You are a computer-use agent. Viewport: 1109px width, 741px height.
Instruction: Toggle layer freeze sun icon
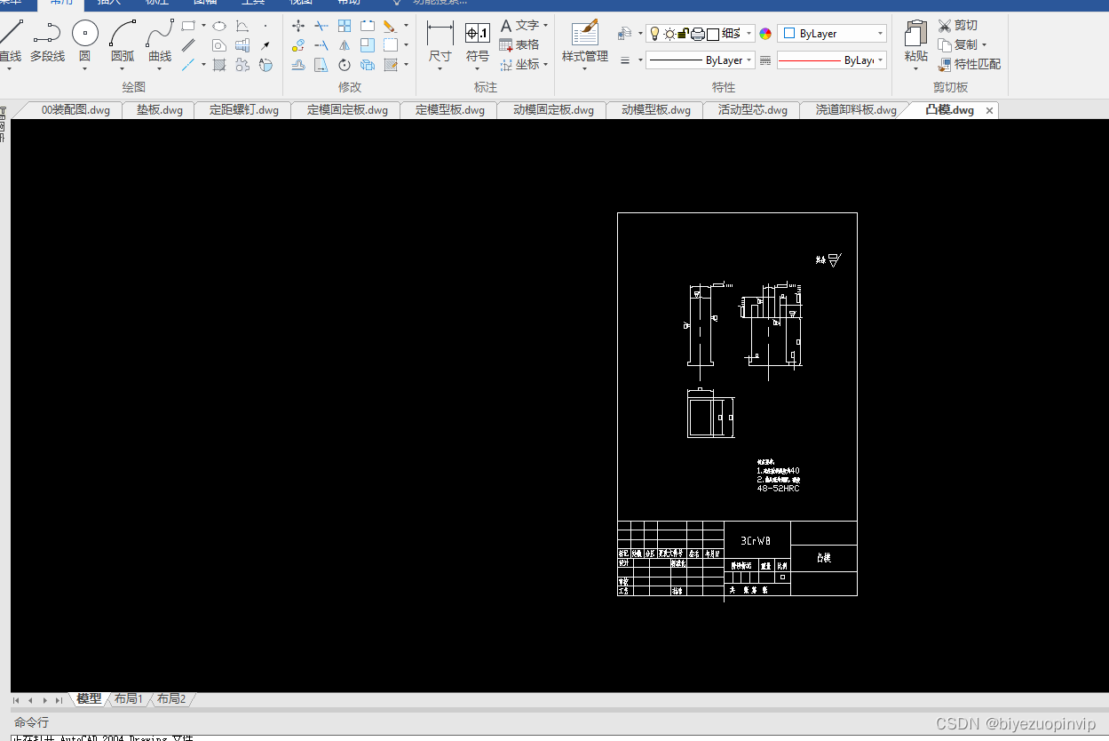tap(669, 34)
